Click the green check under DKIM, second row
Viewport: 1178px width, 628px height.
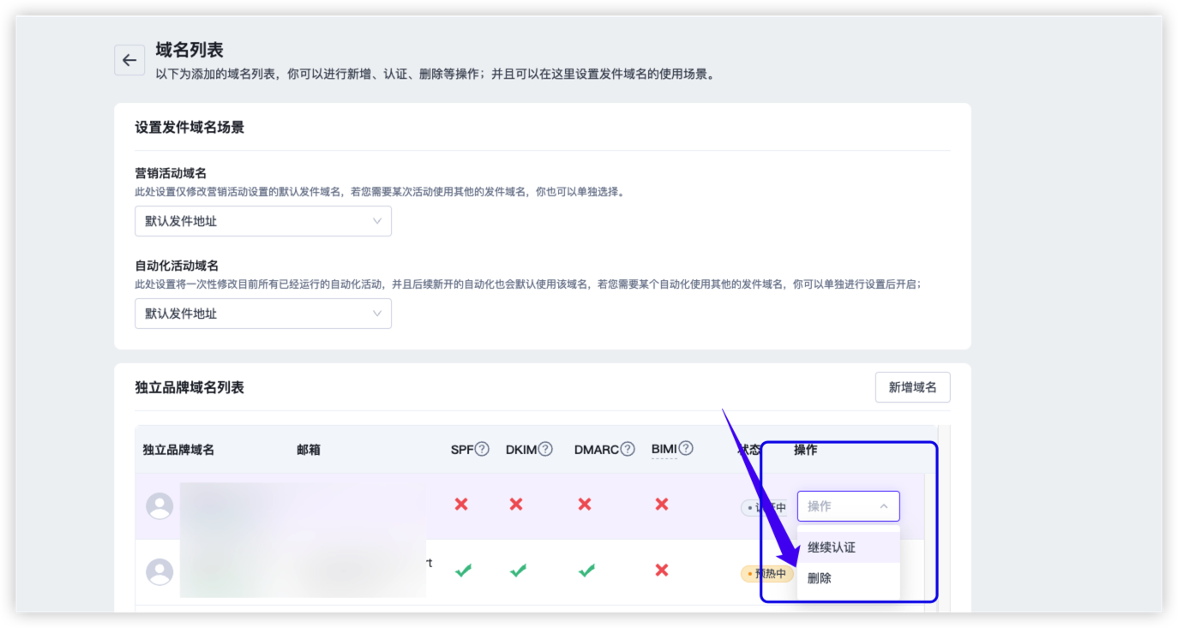click(518, 571)
